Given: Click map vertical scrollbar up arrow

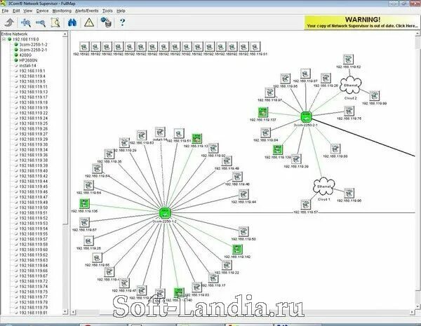Looking at the screenshot, I should [x=418, y=34].
